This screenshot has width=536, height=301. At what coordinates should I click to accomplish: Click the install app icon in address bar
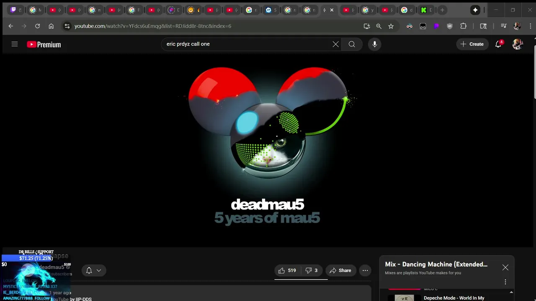tap(367, 26)
